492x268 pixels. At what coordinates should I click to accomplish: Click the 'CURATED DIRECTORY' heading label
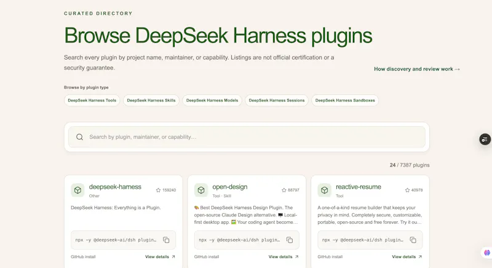[98, 14]
